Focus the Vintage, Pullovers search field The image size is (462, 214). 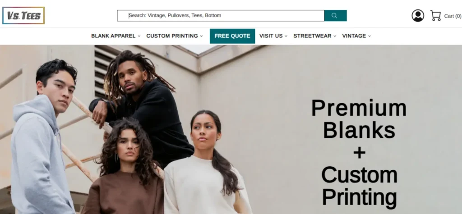(220, 16)
